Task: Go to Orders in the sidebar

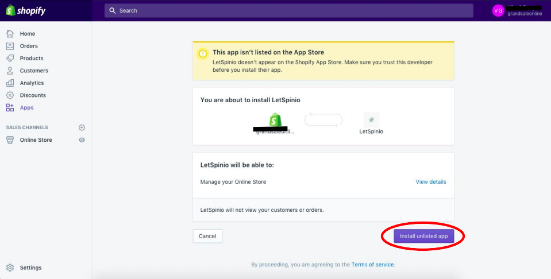Action: pyautogui.click(x=29, y=46)
